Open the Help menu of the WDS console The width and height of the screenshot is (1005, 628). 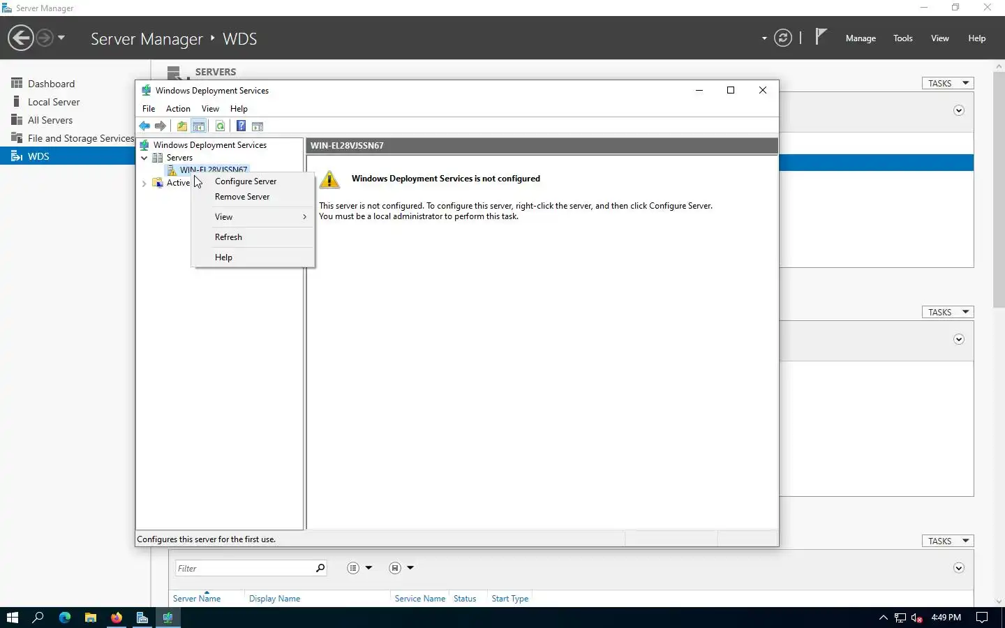pos(239,109)
